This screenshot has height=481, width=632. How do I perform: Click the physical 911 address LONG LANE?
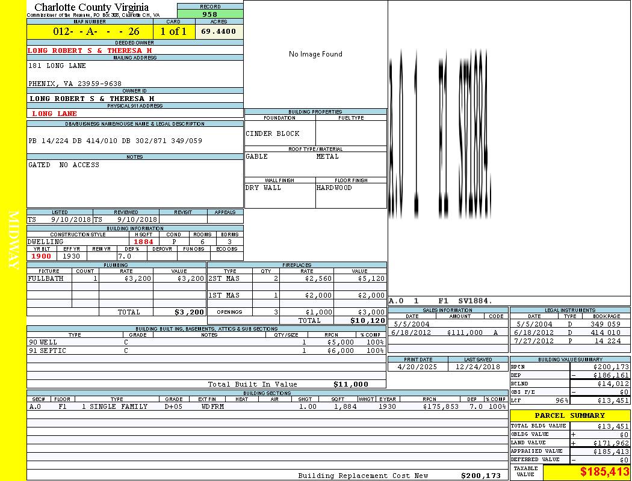(x=54, y=114)
